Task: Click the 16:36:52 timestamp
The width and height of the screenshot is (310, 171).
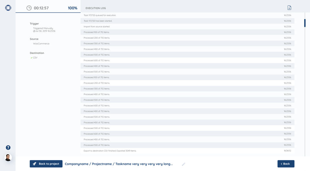Action: [x=287, y=151]
